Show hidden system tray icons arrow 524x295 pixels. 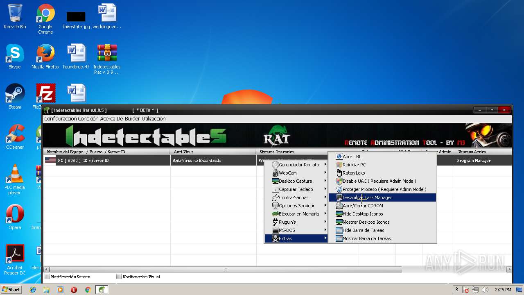456,290
